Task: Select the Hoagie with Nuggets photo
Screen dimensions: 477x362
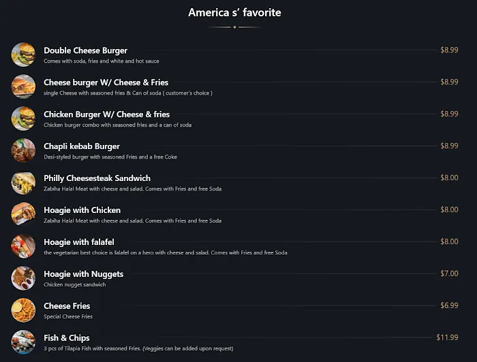Action: click(23, 278)
